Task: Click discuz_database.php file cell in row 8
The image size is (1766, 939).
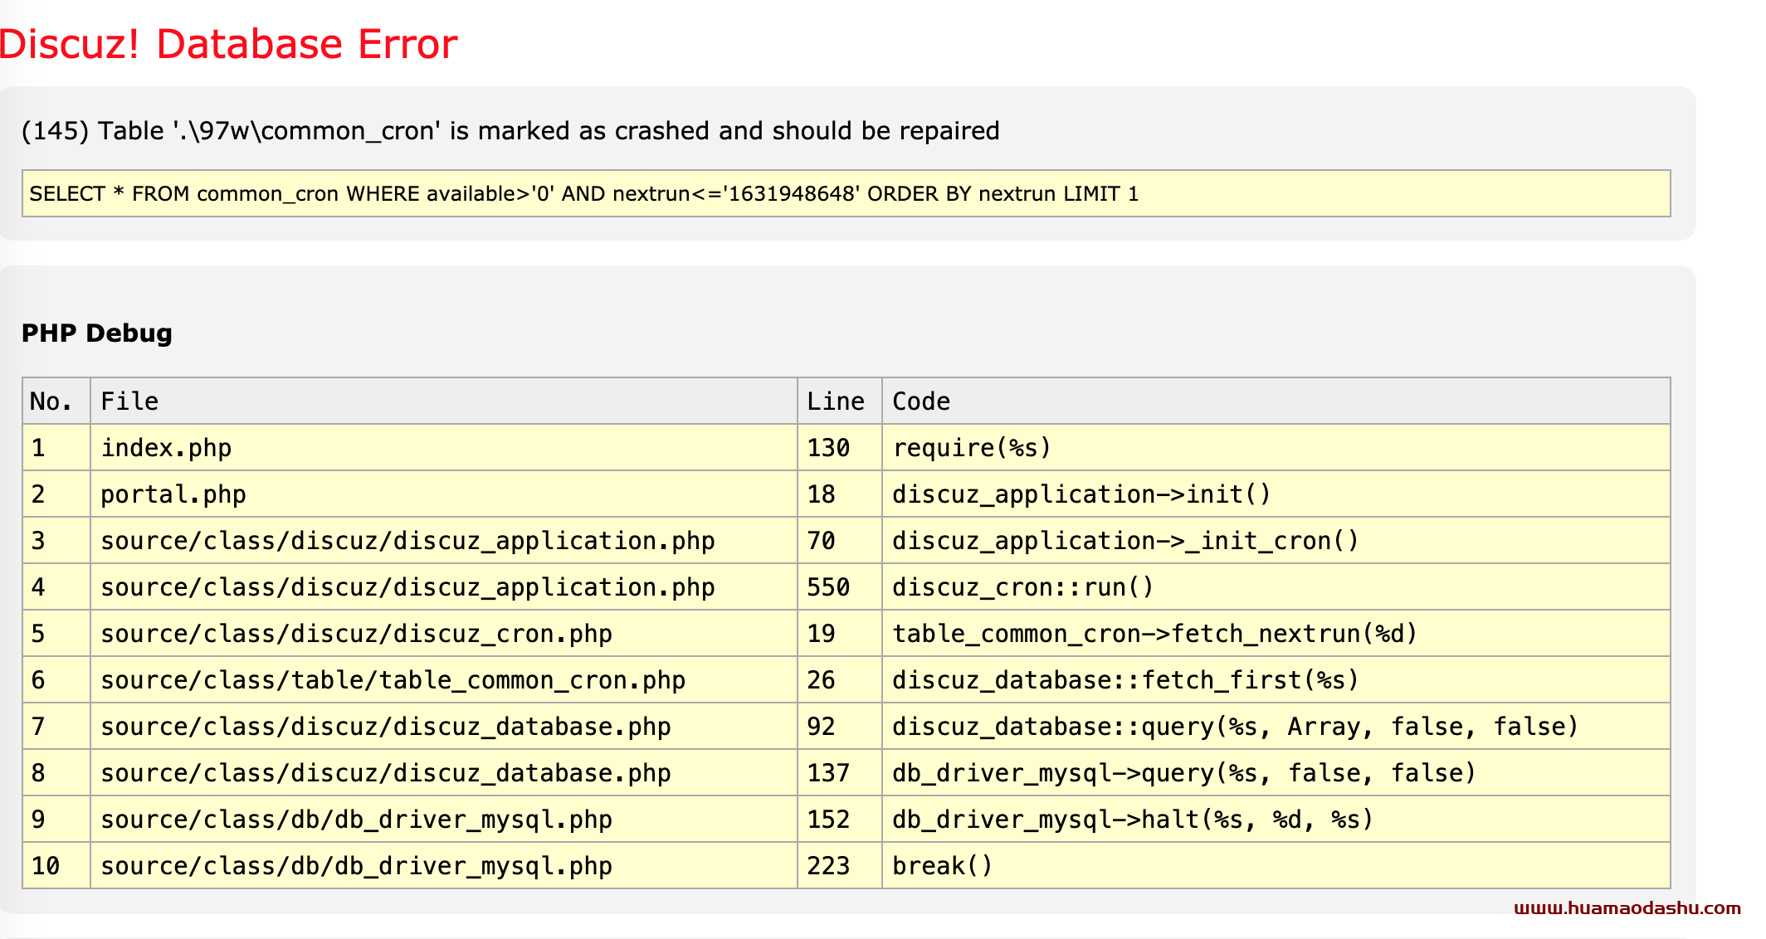Action: (444, 773)
